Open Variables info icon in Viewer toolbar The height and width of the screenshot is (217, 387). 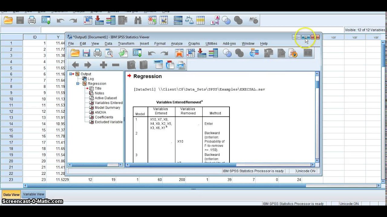point(213,53)
